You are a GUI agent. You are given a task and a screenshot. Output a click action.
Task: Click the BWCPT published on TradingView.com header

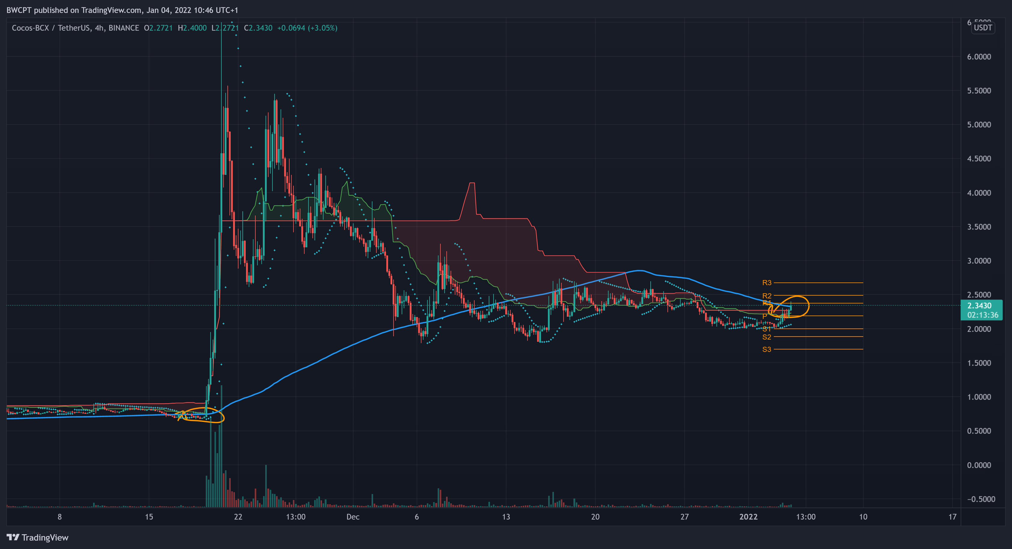(122, 10)
